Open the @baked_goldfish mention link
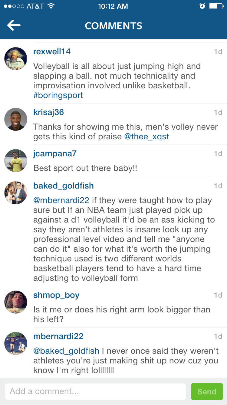 coord(66,351)
